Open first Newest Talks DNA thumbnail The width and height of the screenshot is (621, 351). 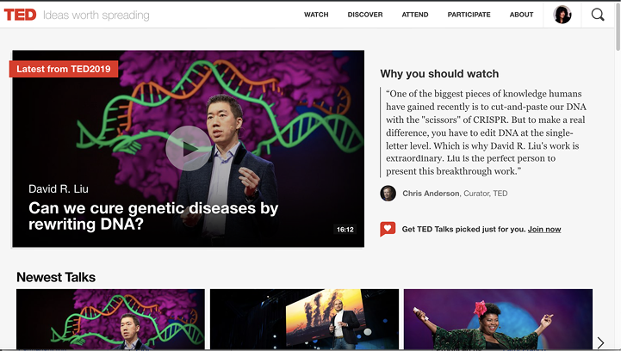click(110, 319)
